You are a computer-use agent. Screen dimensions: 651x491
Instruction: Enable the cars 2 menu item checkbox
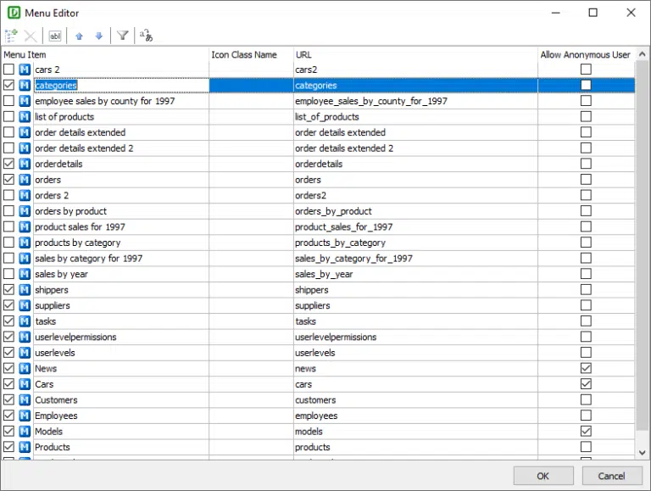8,70
